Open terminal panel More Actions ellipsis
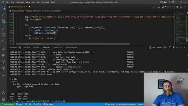The image size is (188, 106). 177,47
